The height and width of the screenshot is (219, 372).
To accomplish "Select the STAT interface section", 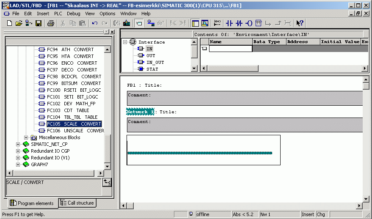I will (152, 69).
